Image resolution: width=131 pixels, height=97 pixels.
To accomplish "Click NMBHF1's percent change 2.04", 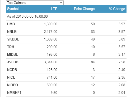I will (x=122, y=93).
